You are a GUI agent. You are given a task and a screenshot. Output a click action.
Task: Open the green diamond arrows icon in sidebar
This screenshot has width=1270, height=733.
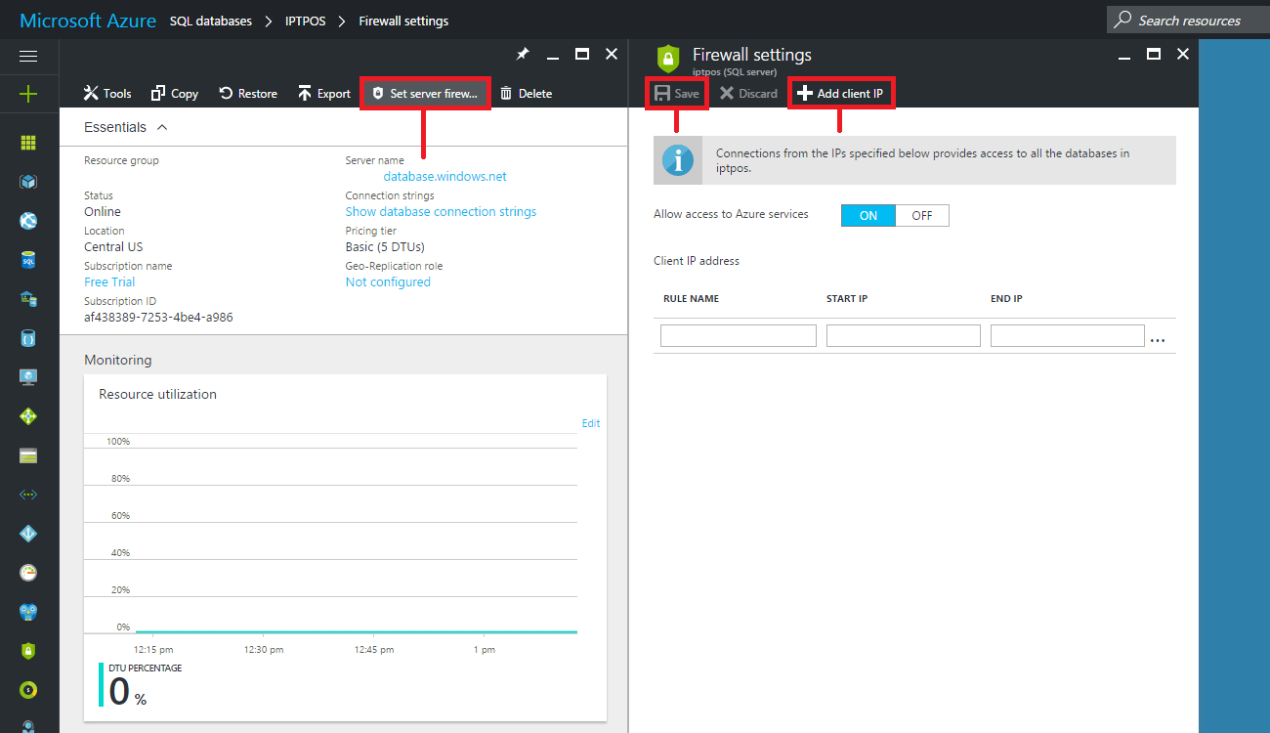click(28, 416)
